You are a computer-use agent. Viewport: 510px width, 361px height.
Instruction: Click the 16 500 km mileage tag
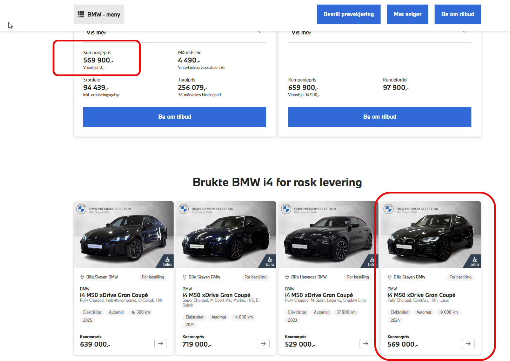click(x=141, y=312)
